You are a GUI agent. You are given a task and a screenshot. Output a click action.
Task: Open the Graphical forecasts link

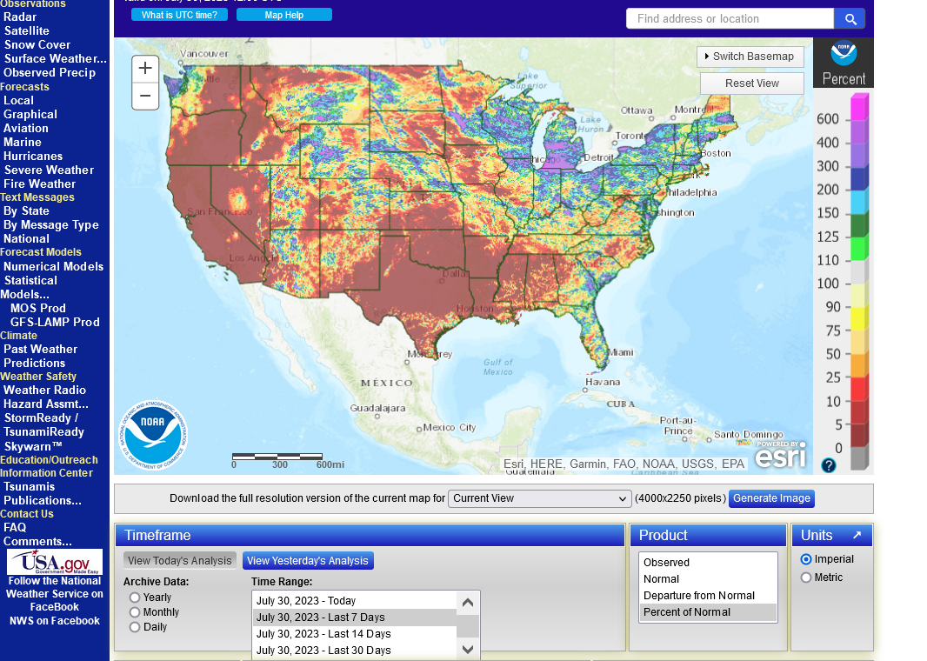[30, 115]
